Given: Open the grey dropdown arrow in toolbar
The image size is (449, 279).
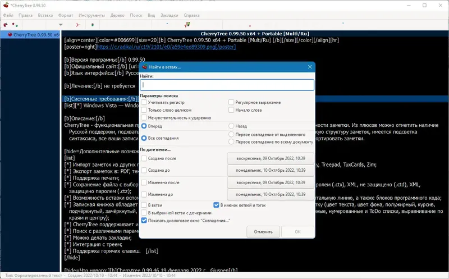Looking at the screenshot, I should point(61,25).
